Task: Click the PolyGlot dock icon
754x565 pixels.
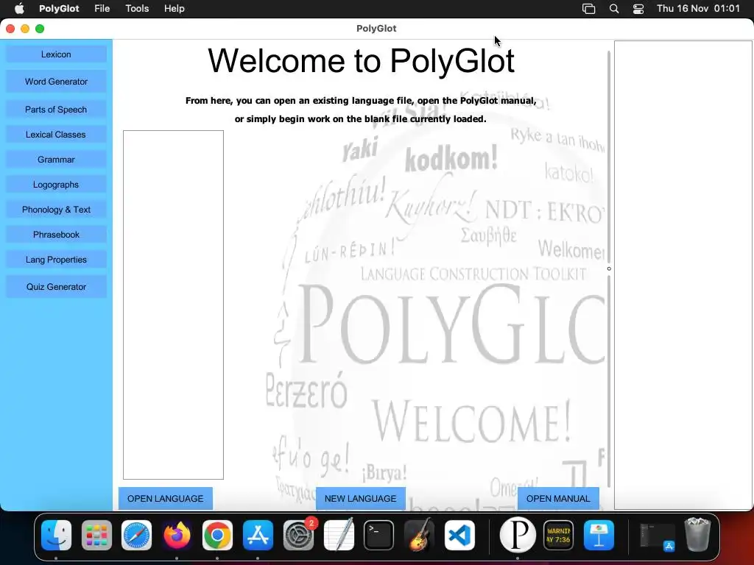Action: [x=518, y=536]
